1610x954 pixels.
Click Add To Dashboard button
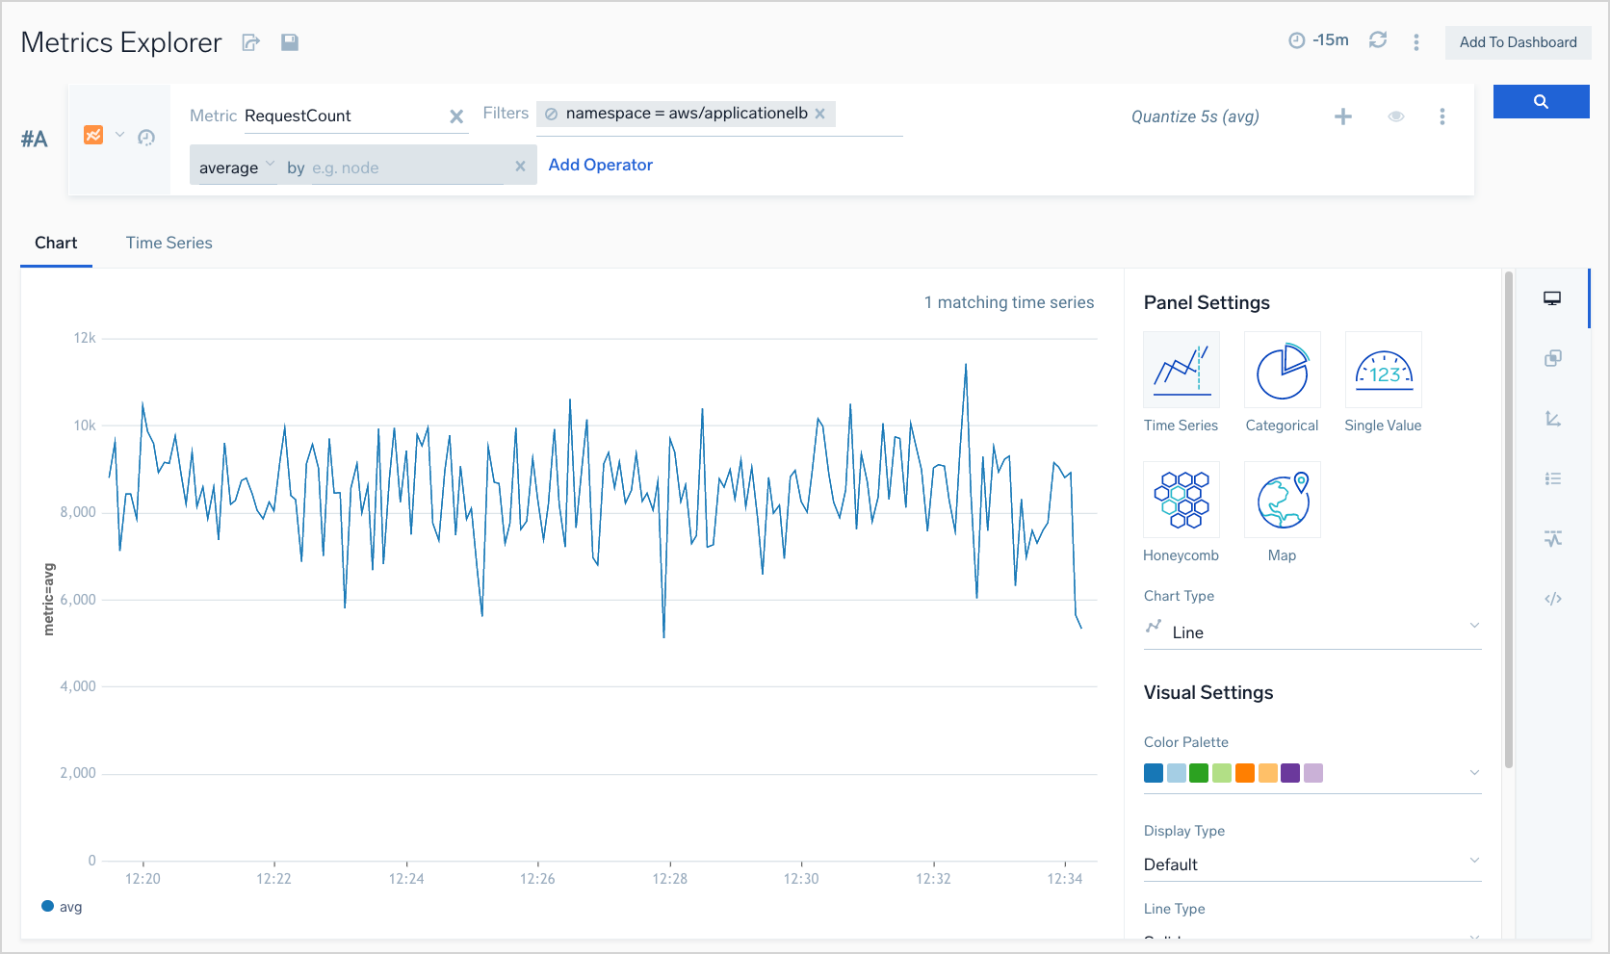click(1518, 42)
